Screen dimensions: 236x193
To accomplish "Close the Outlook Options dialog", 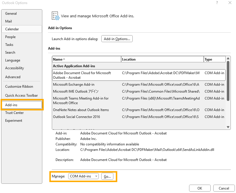I will [x=230, y=3].
